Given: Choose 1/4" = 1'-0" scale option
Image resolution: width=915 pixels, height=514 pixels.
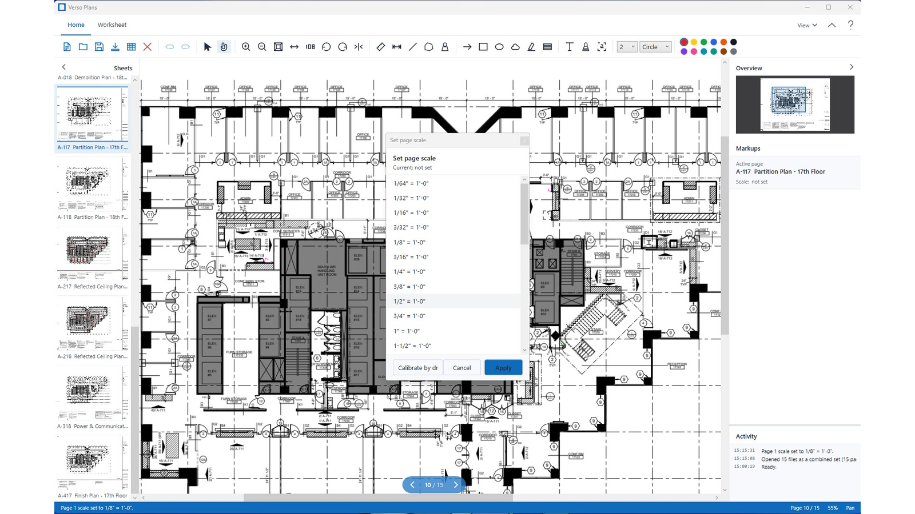Looking at the screenshot, I should [453, 272].
